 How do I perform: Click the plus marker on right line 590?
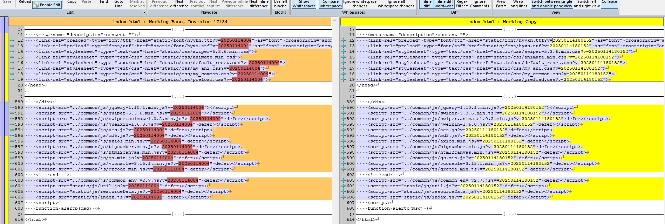[x=344, y=107]
